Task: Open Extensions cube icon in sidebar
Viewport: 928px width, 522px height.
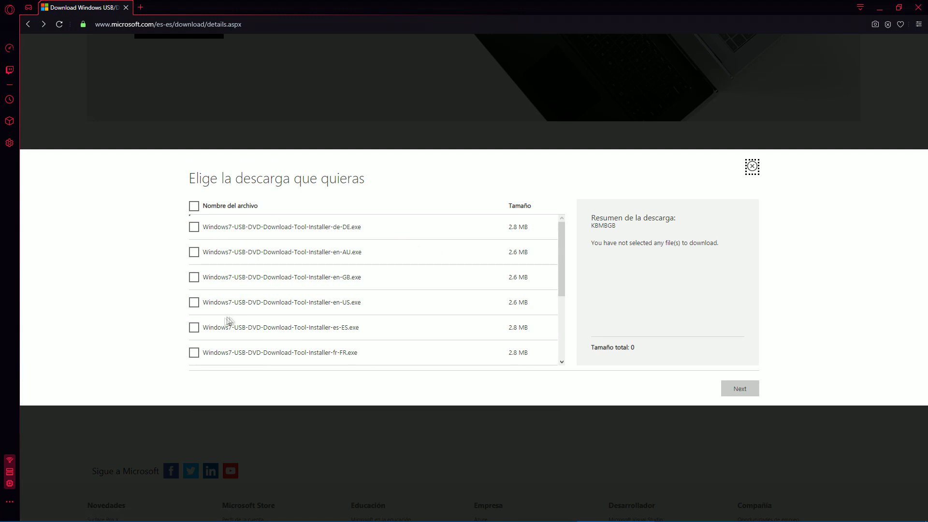Action: coord(10,121)
